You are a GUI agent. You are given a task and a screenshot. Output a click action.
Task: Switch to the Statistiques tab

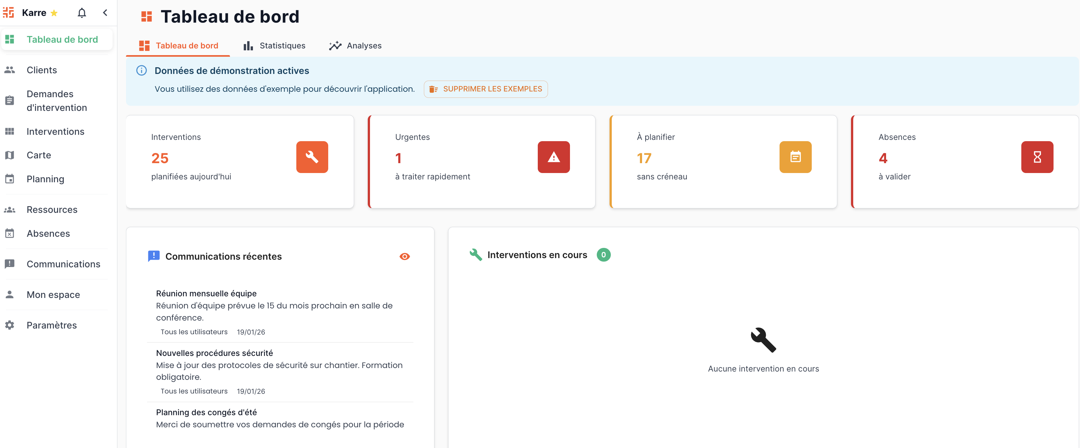click(274, 46)
